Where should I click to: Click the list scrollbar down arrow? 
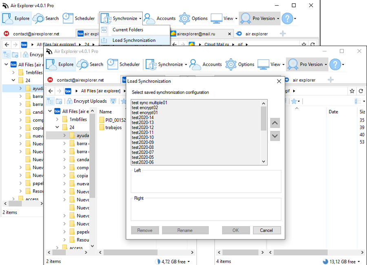[263, 161]
